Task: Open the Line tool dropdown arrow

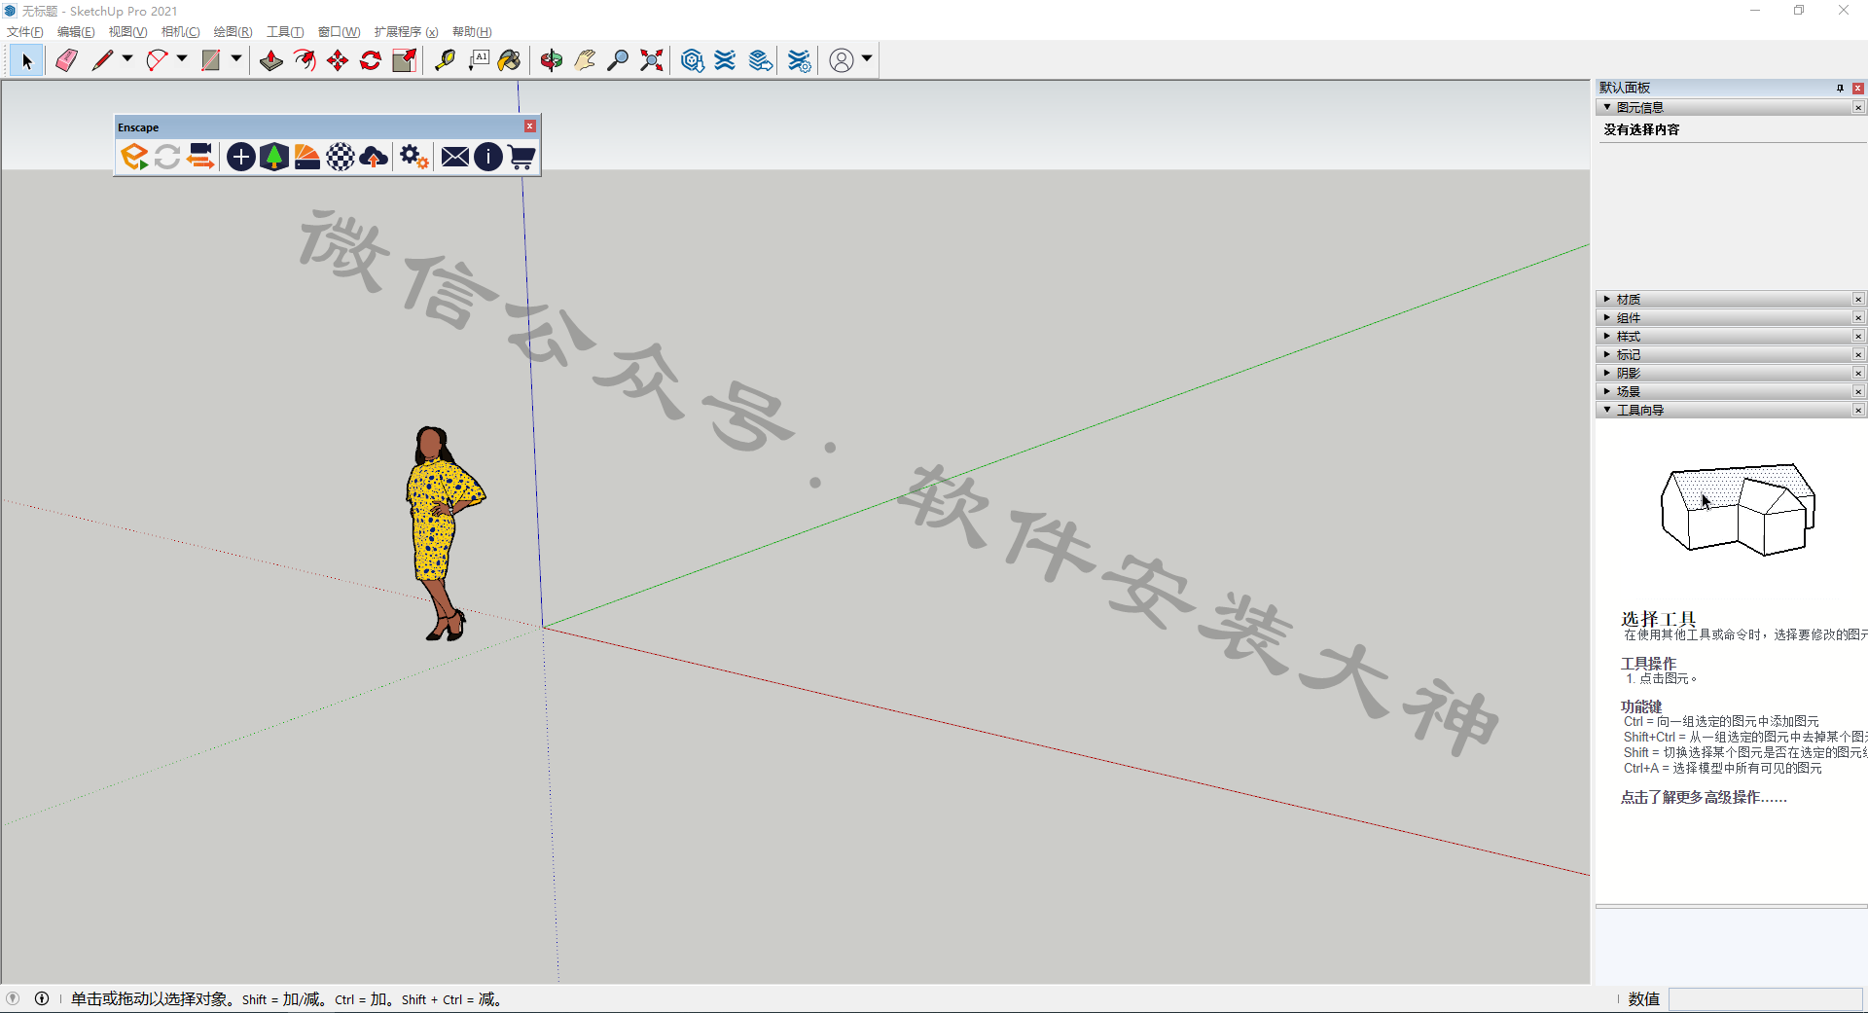Action: (x=126, y=59)
